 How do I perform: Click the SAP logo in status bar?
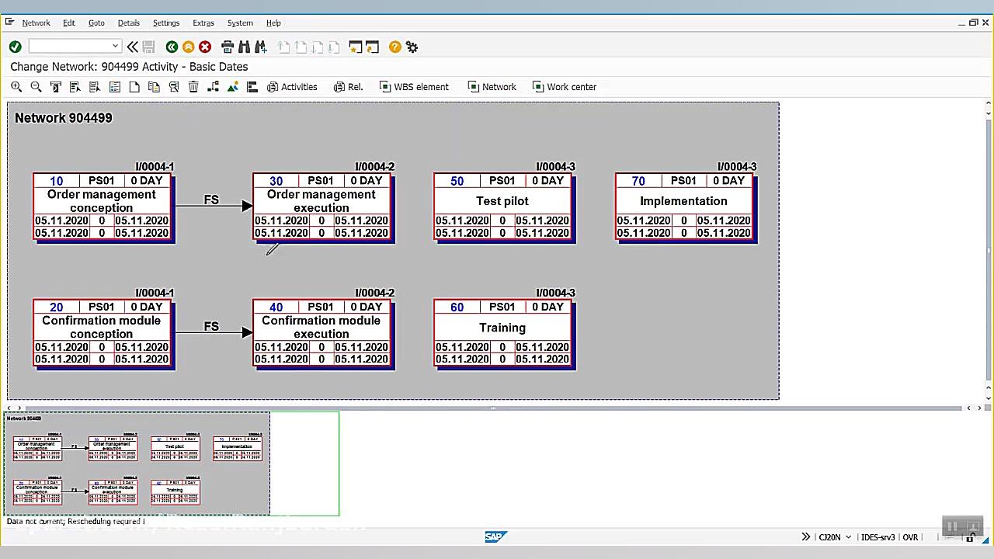tap(495, 536)
